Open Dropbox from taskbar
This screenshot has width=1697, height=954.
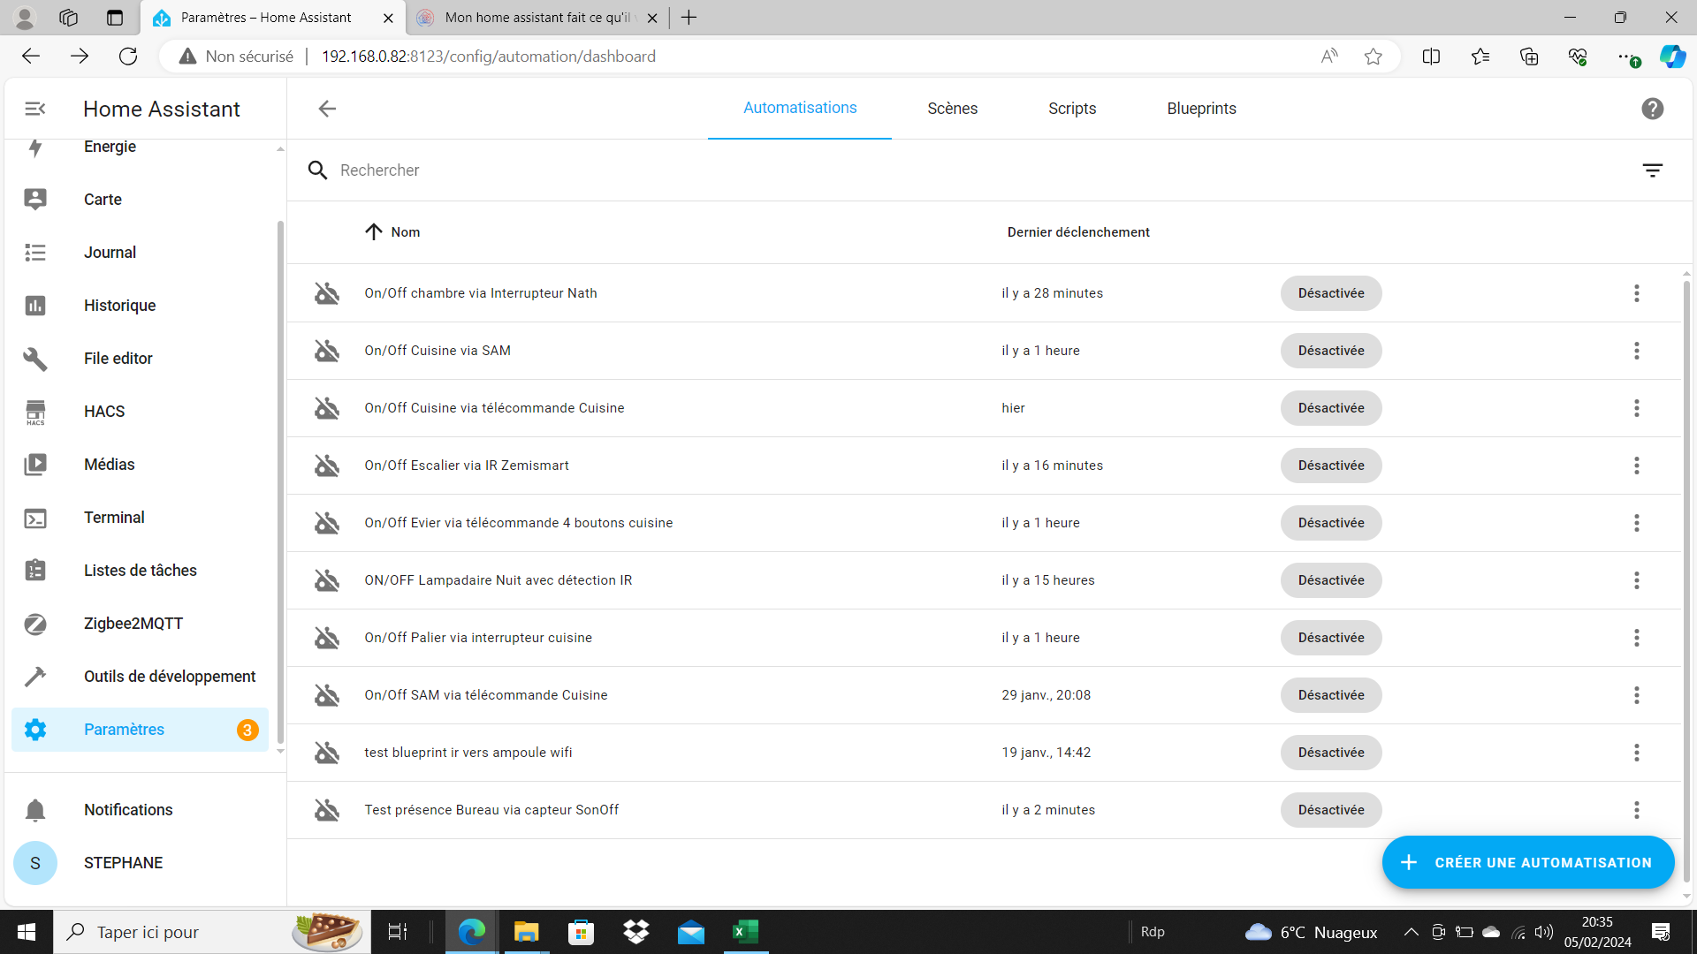[x=635, y=932]
